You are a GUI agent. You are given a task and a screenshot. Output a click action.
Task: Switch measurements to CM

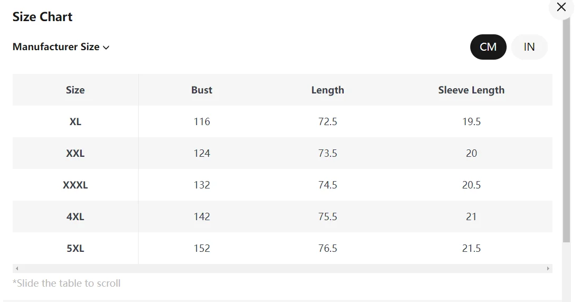(488, 47)
